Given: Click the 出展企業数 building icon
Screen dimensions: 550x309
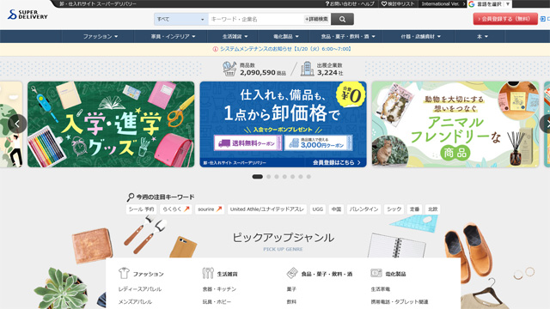Looking at the screenshot, I should pyautogui.click(x=308, y=69).
